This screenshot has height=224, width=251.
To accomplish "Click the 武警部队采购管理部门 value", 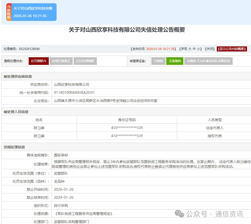I will 72,221.
